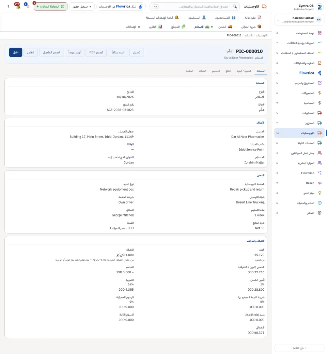
Task: Switch to the Parcels / Items tab
Action: pos(244,71)
